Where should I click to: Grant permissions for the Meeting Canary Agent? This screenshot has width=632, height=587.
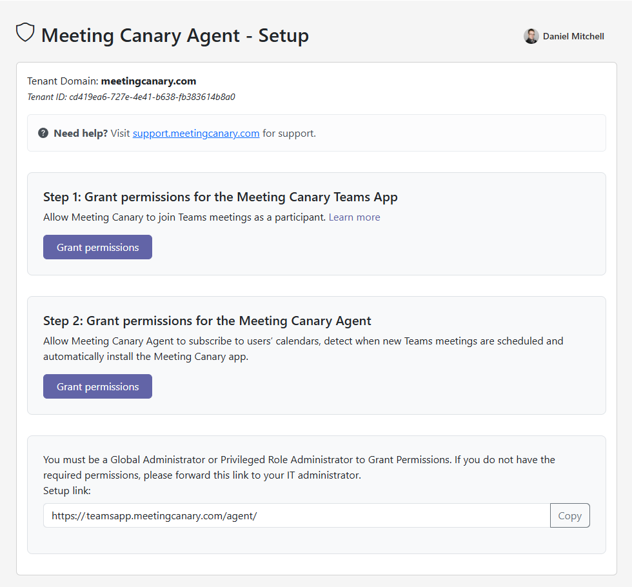(x=97, y=386)
